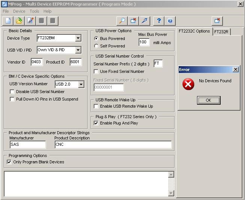
Task: Click the erase device icon beside magnifier
Action: [x=133, y=21]
